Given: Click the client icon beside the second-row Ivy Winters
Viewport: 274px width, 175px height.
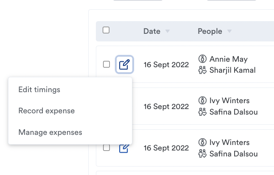Looking at the screenshot, I should [202, 101].
